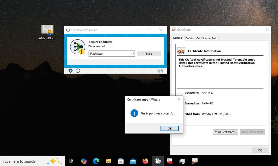Click the blue info icon in Import Wizard

tap(134, 113)
